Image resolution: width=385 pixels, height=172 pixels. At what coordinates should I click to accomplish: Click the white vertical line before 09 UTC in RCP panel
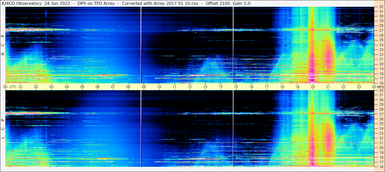click(x=141, y=45)
